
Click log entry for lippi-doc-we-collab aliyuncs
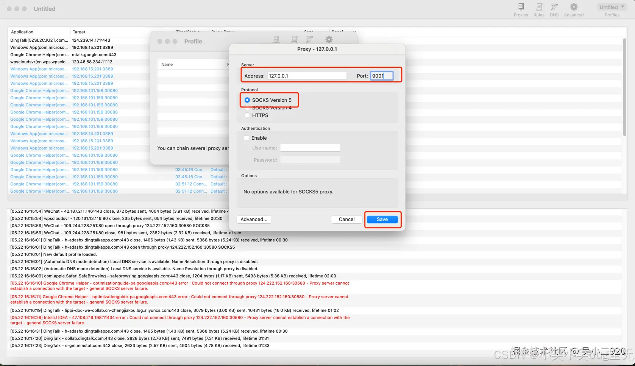175,310
